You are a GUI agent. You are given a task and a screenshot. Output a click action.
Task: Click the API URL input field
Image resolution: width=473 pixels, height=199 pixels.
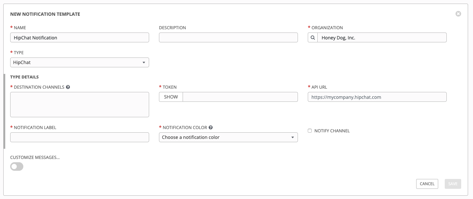click(377, 97)
